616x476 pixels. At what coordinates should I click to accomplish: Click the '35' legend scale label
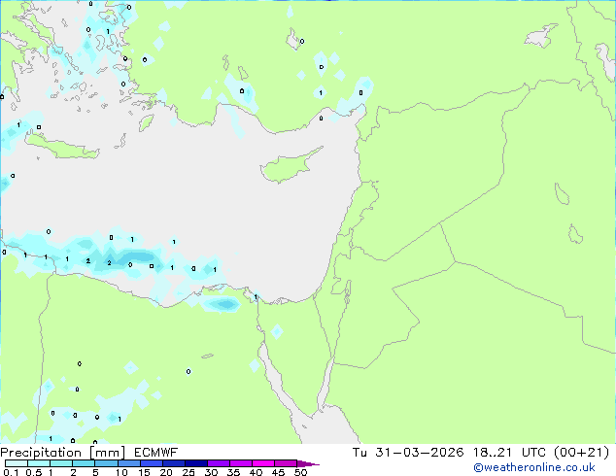click(233, 472)
